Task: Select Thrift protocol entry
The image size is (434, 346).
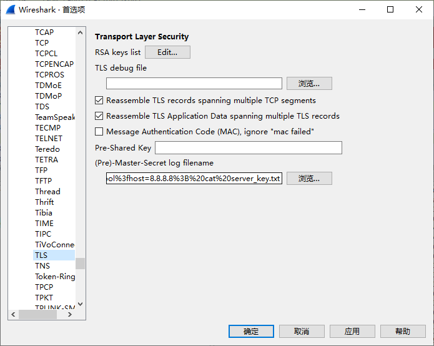Action: pos(44,202)
